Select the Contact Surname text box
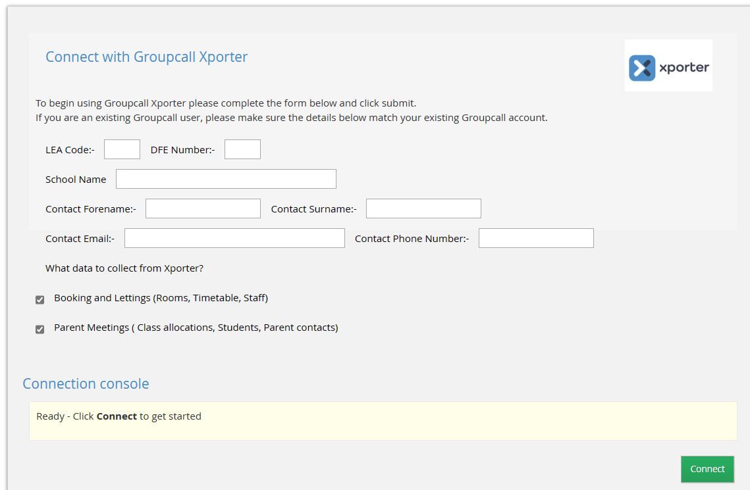750x490 pixels. coord(423,208)
